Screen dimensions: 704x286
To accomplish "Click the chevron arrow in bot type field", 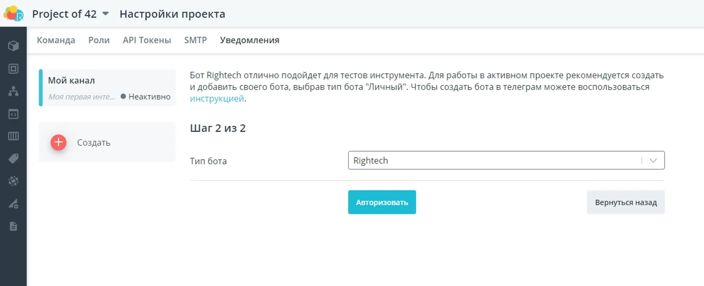I will point(653,161).
